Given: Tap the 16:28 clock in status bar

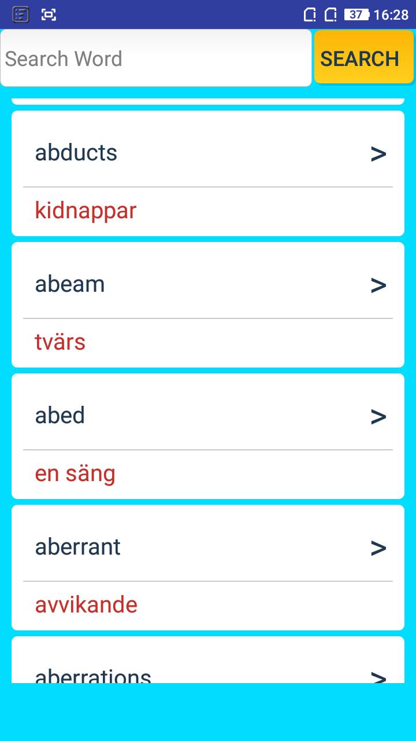Looking at the screenshot, I should point(391,14).
